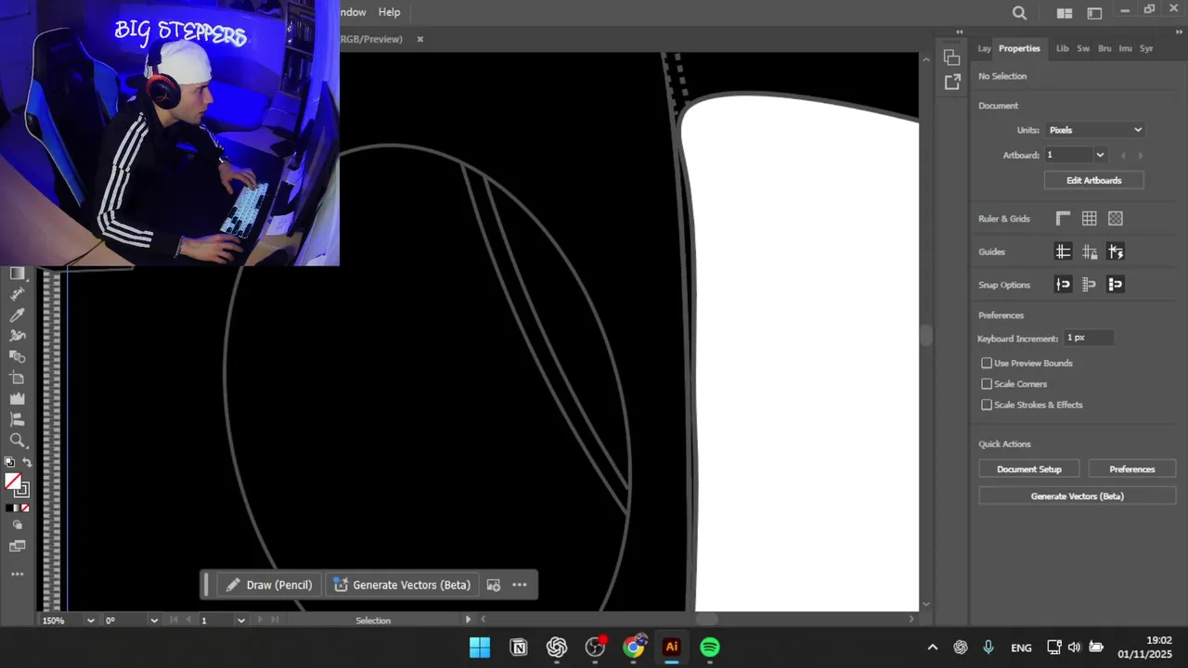Click the Document Setup button

pos(1028,469)
